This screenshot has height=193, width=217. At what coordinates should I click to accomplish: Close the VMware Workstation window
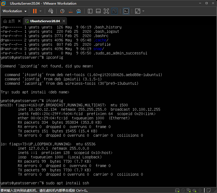point(213,3)
